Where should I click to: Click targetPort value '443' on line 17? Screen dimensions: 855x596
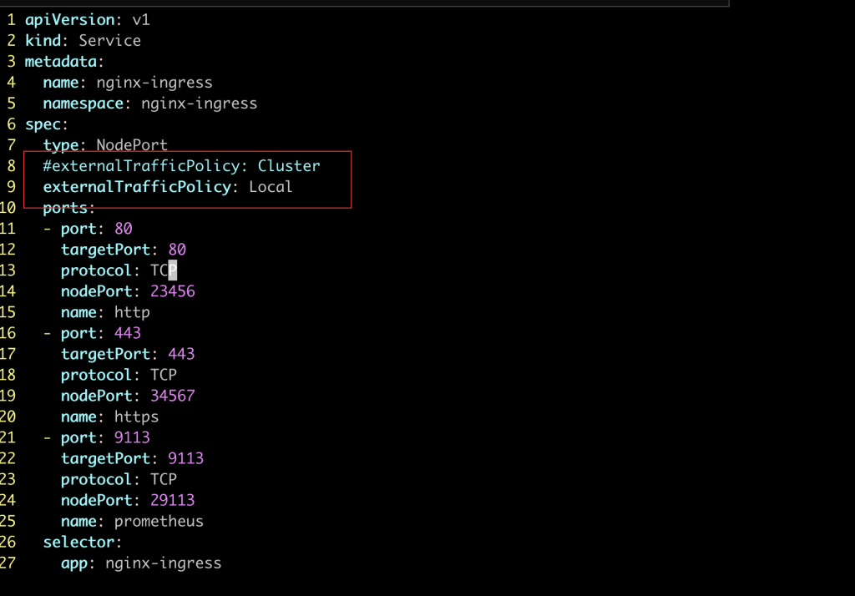181,354
